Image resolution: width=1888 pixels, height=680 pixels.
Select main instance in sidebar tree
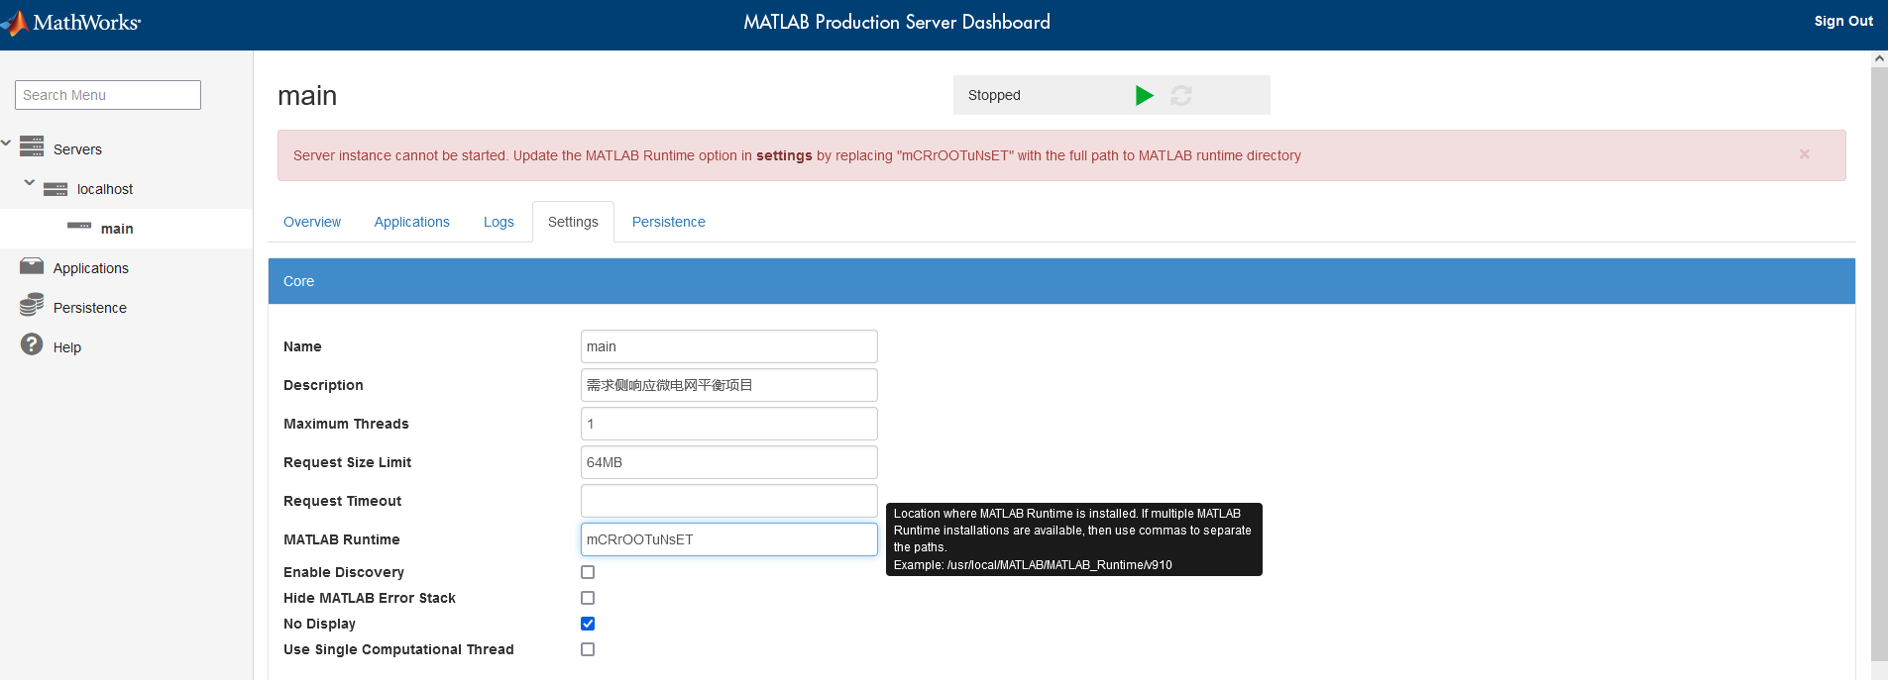[117, 229]
